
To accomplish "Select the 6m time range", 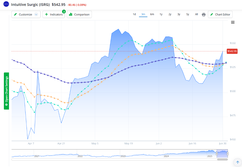I will (152, 14).
